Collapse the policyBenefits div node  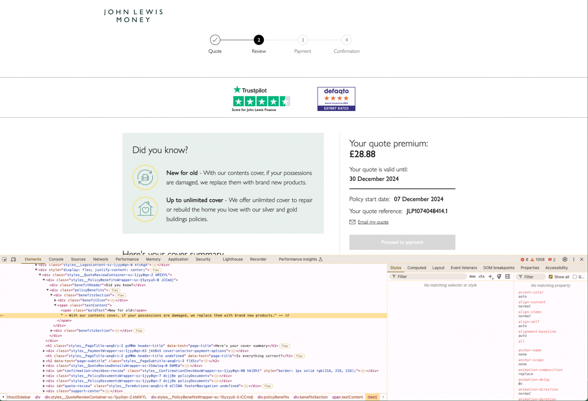click(x=47, y=290)
